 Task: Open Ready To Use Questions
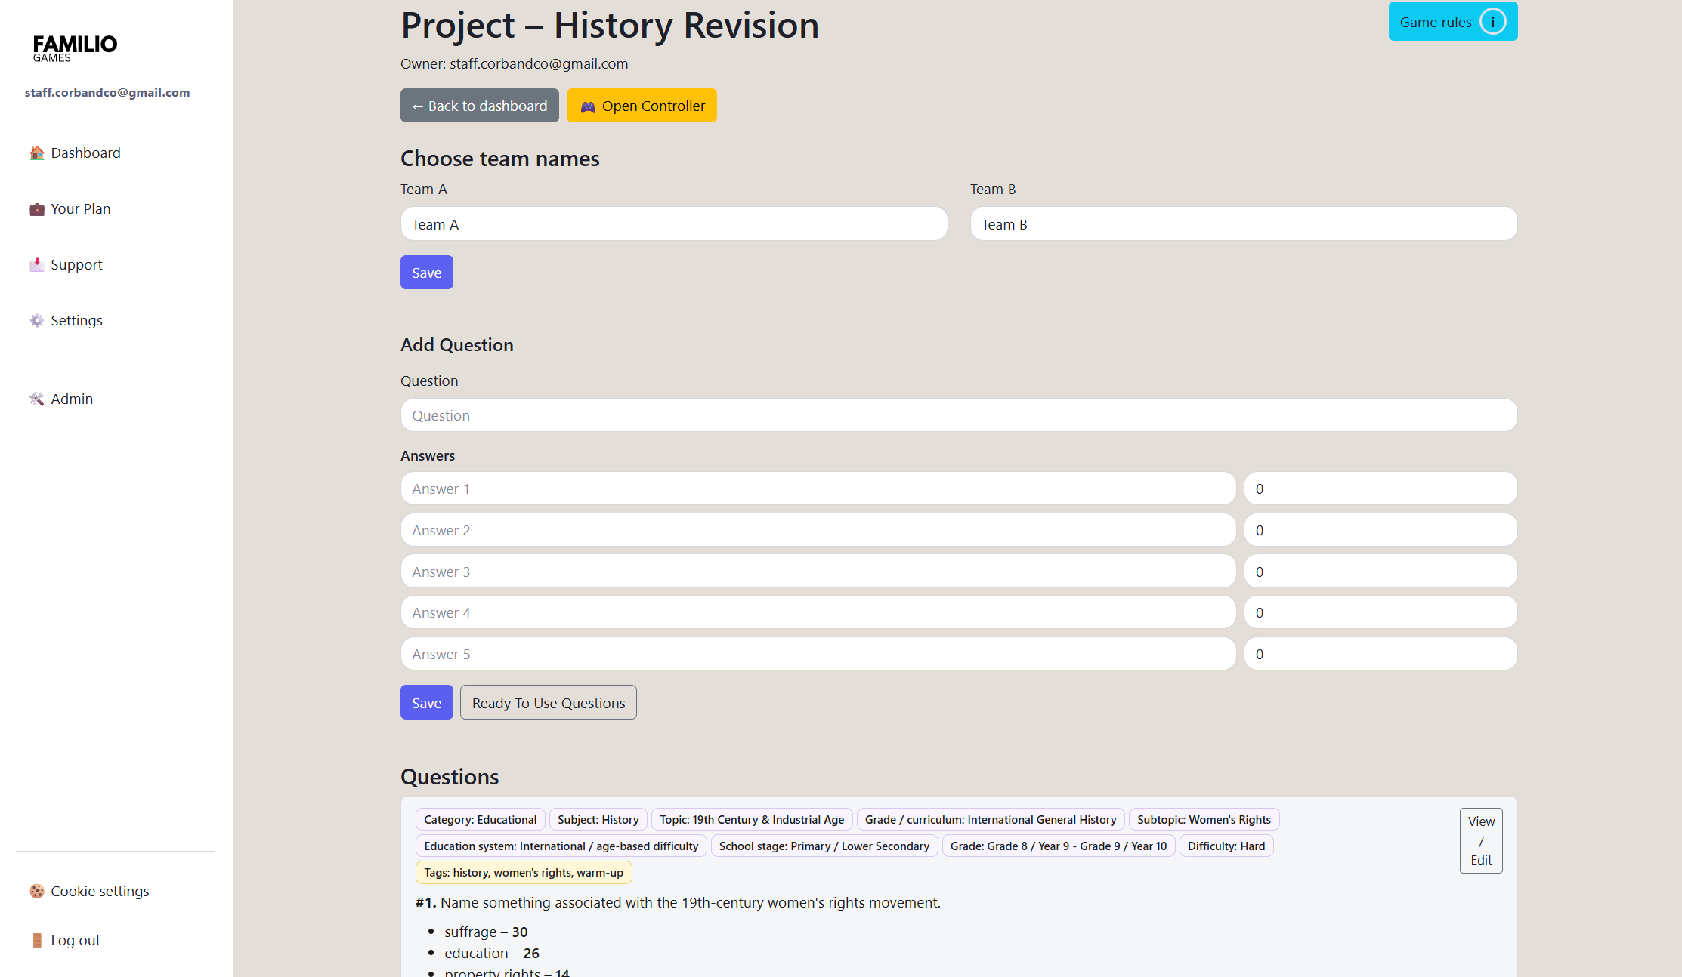548,703
